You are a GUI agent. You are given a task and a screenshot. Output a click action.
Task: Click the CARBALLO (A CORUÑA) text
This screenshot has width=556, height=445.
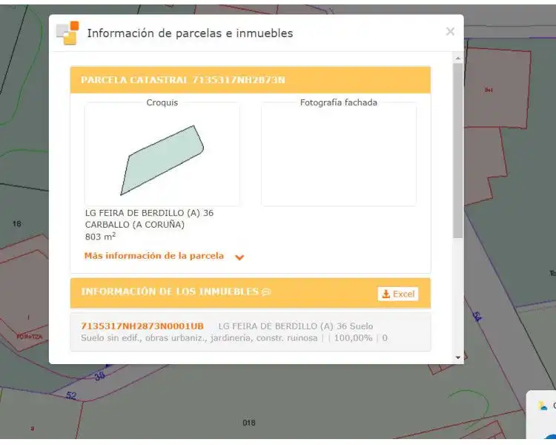click(135, 225)
